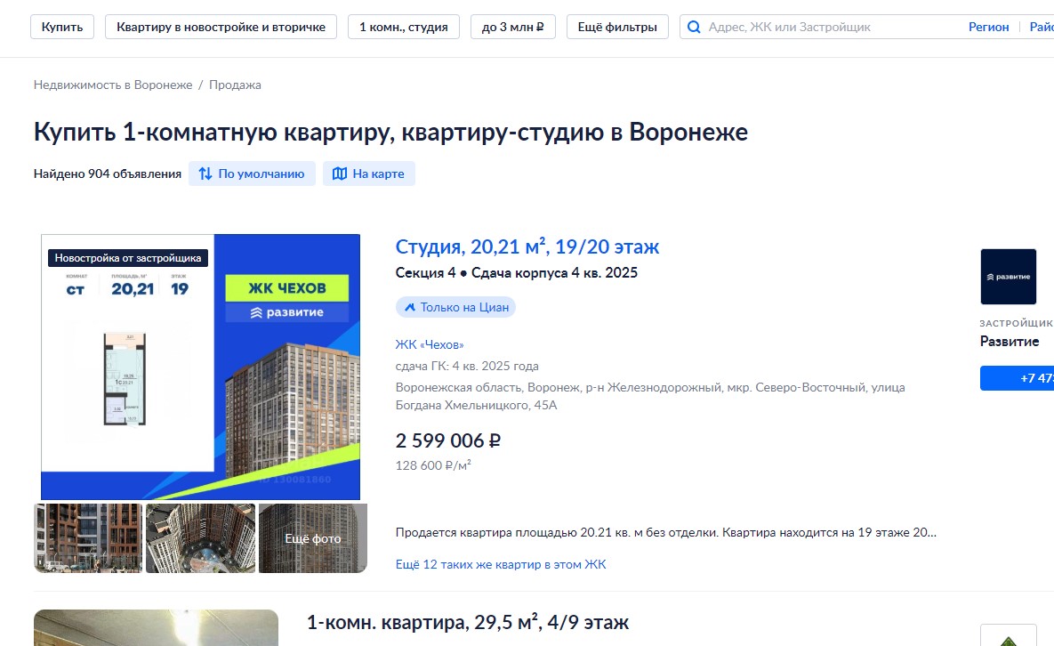This screenshot has width=1054, height=646.
Task: Click the Продажа breadcrumb link
Action: coord(235,85)
